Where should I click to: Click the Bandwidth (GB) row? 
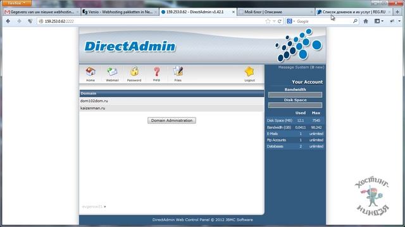[x=295, y=127]
